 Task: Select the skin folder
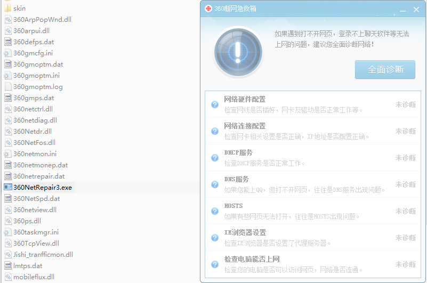pos(19,9)
